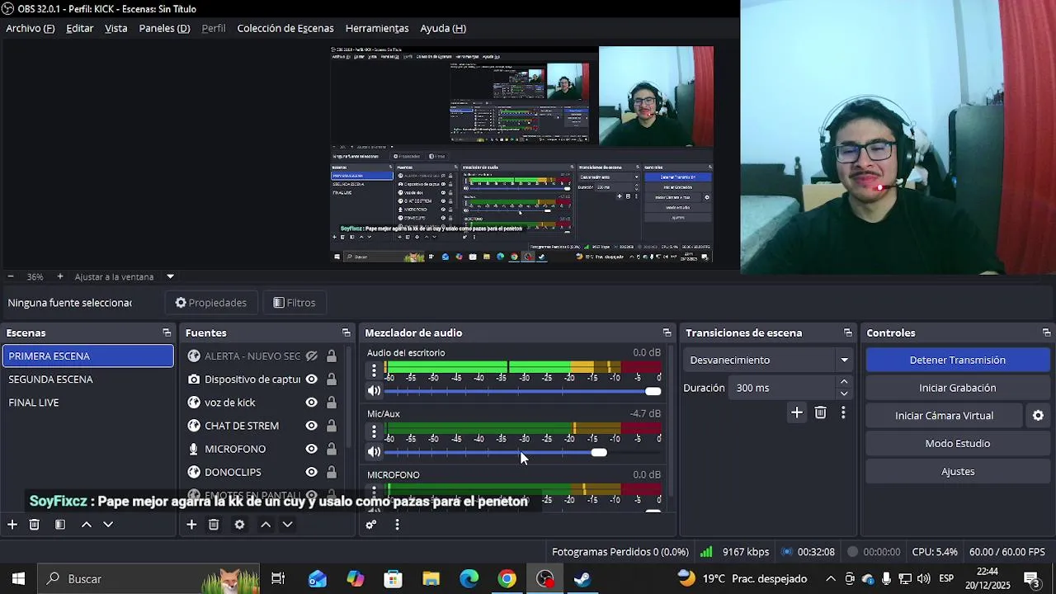1056x594 pixels.
Task: Open Mic/Aux three-dot options
Action: [374, 431]
